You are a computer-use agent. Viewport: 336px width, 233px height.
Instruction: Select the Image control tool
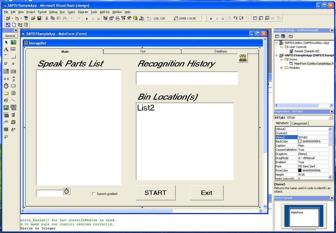pyautogui.click(x=6, y=108)
